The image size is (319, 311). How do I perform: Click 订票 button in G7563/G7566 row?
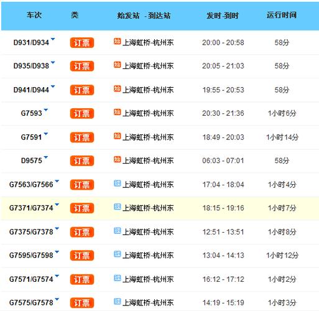point(82,185)
